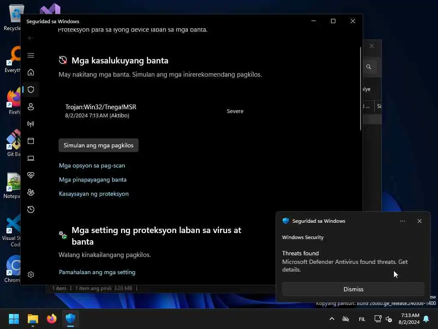Open the Notepad++ desktop shortcut
The height and width of the screenshot is (329, 438).
(x=12, y=185)
